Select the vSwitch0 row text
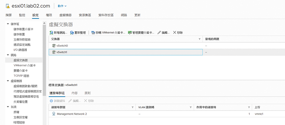The height and width of the screenshot is (125, 285). click(x=62, y=46)
